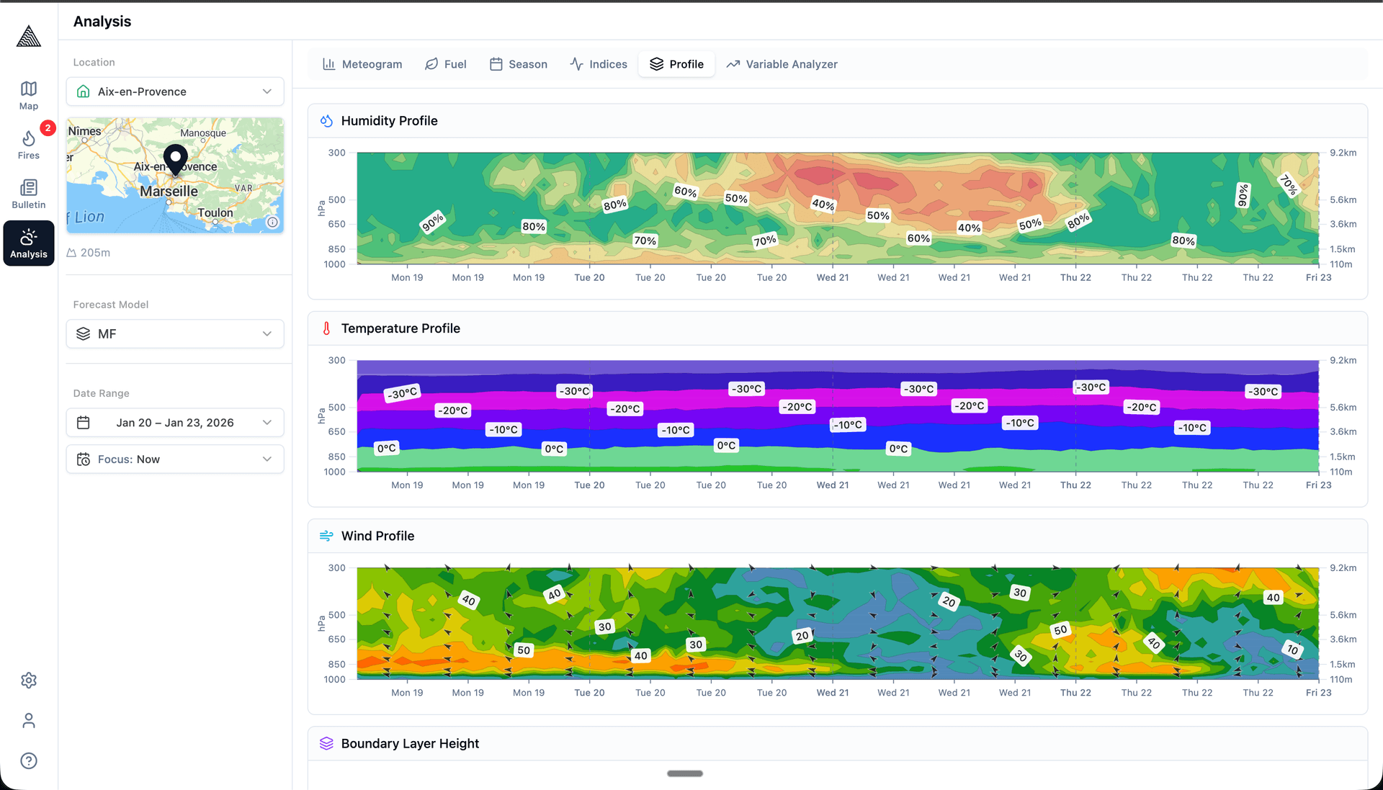Select the Analysis sidebar icon
Screen dimensions: 1383x790
pos(28,242)
